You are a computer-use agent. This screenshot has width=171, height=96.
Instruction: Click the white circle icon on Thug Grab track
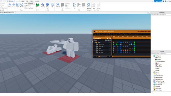pyautogui.click(x=107, y=38)
